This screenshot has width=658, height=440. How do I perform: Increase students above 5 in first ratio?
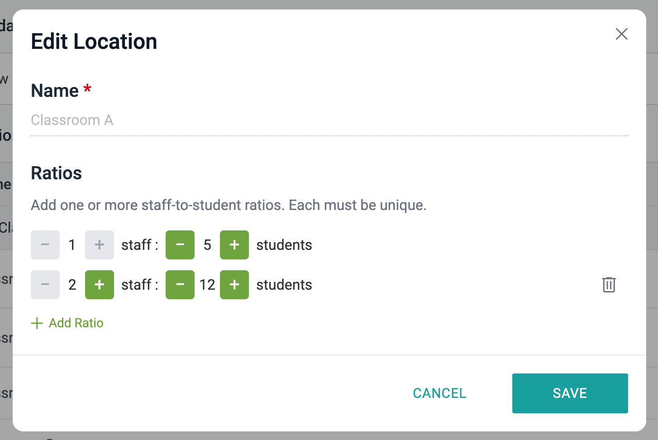pos(234,245)
